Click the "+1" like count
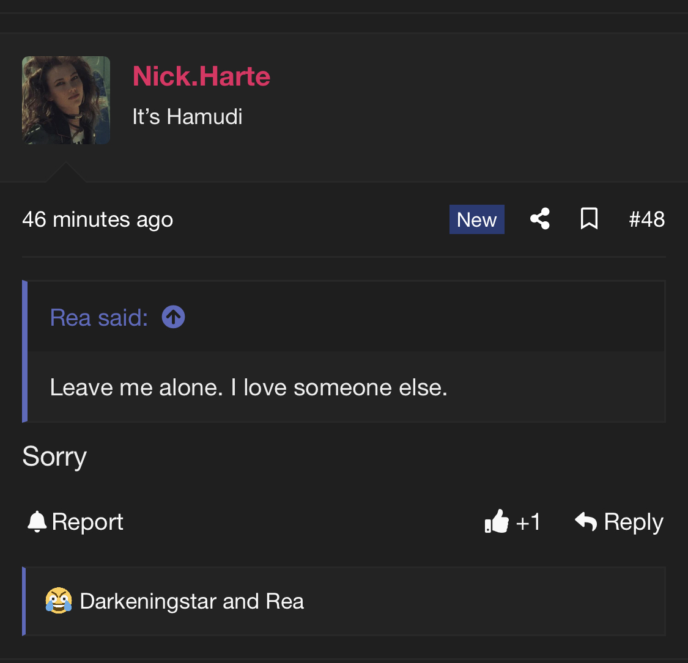The height and width of the screenshot is (663, 688). coord(528,522)
